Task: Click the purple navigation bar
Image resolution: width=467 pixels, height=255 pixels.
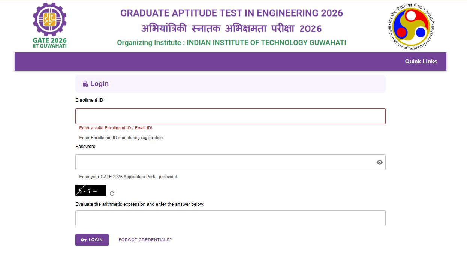Action: pos(230,61)
